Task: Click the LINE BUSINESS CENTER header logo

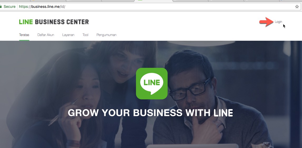Action: [54, 22]
